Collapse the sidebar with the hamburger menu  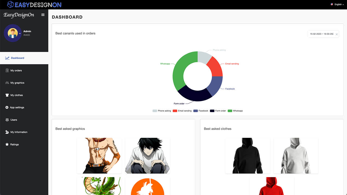click(x=43, y=15)
